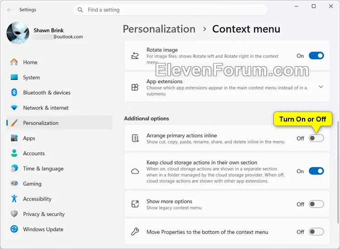
Task: Click the Find a setting search box
Action: (170, 10)
